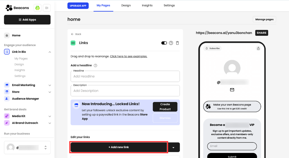The image size is (289, 158).
Task: Click the Home sidebar icon
Action: click(7, 35)
